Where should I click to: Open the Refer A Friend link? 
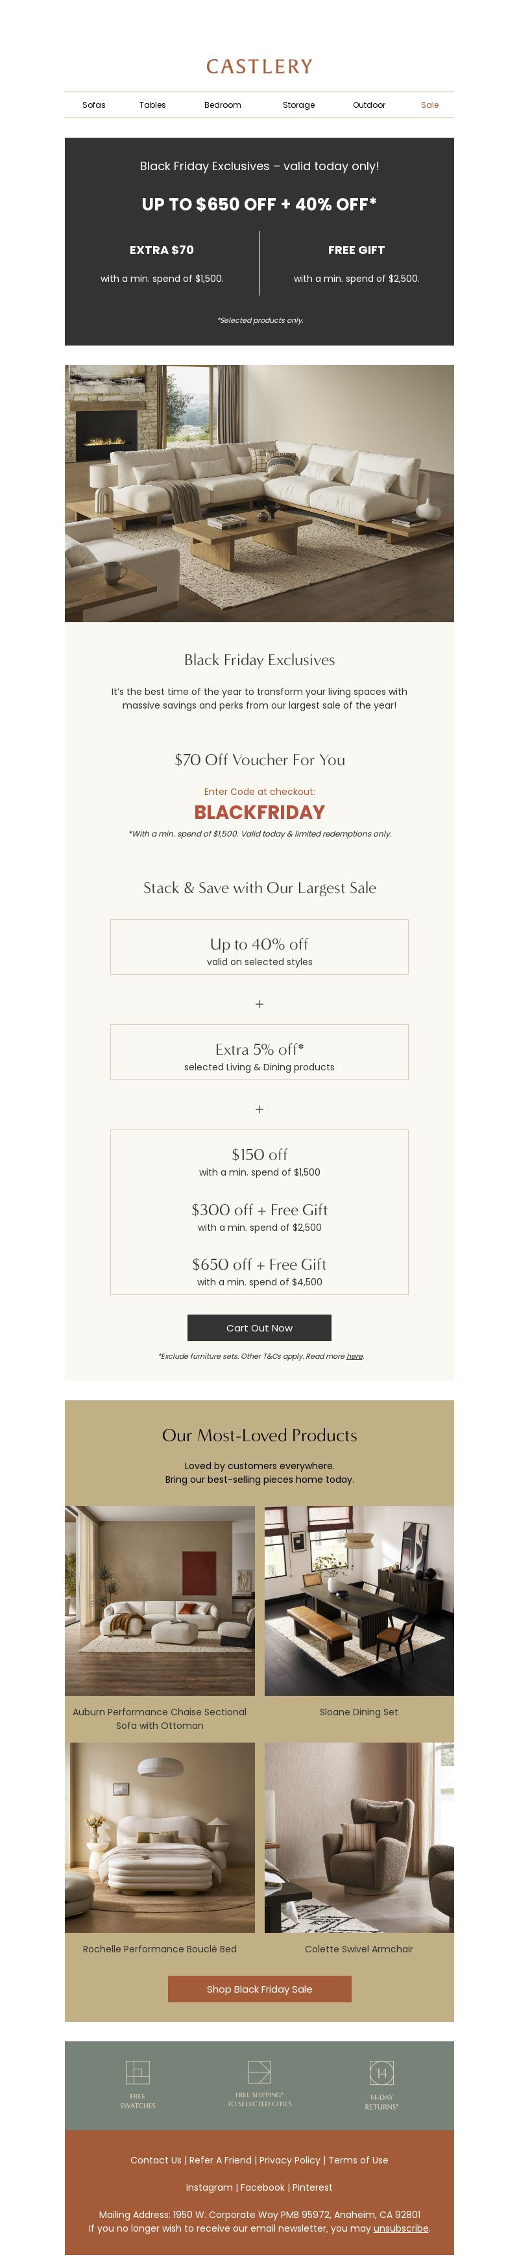point(220,2160)
